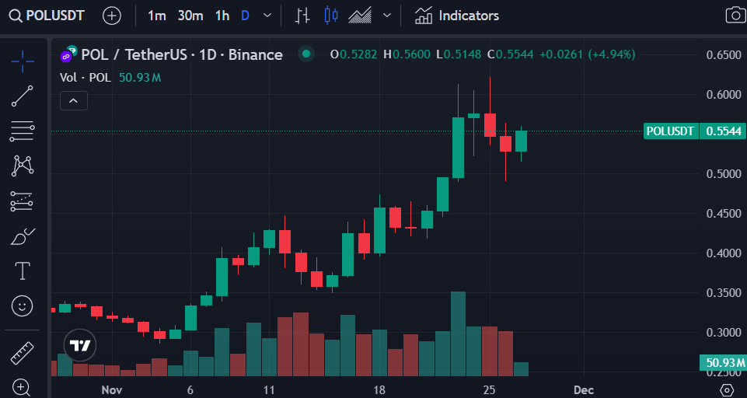Select the forecasting and measurement tool
Viewport: 747px width, 398px height.
tap(23, 201)
